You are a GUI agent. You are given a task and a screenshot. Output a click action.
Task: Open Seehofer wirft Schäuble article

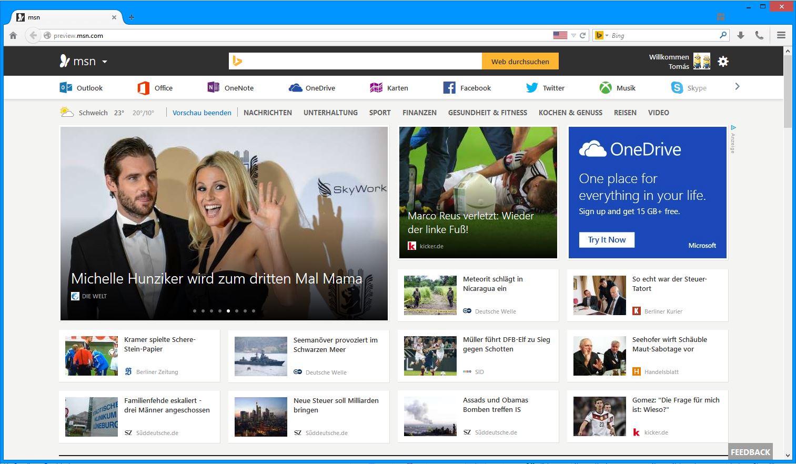pyautogui.click(x=669, y=344)
